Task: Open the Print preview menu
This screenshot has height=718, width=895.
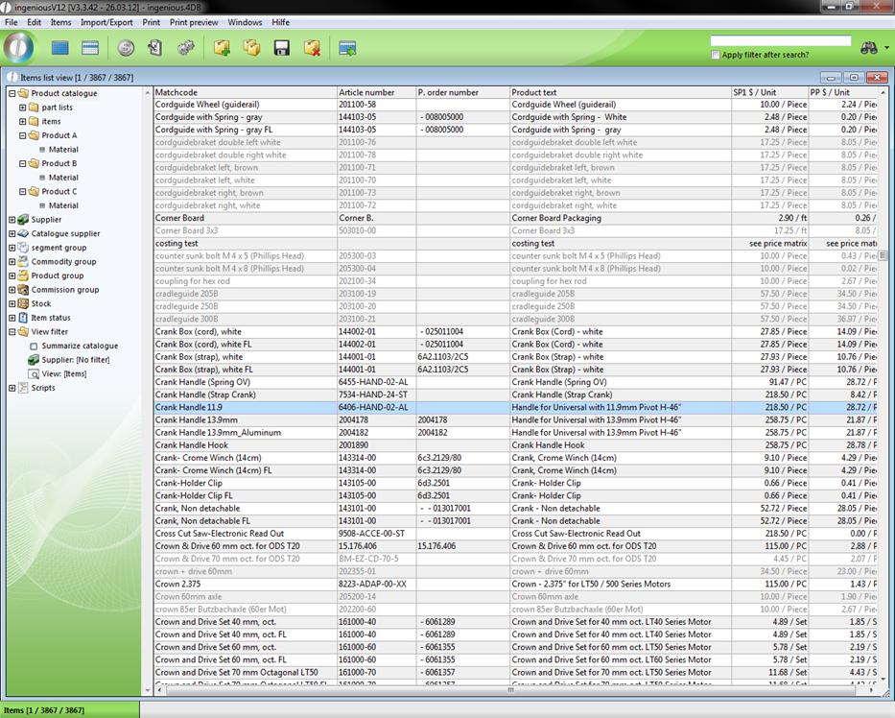Action: tap(194, 22)
